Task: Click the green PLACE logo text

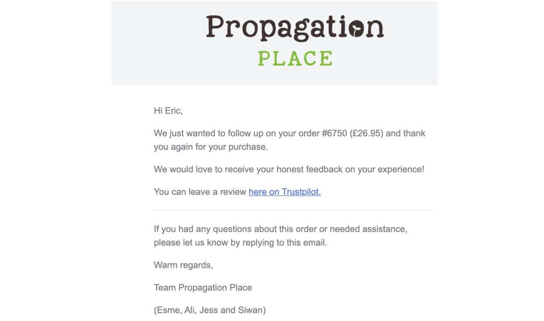Action: pos(295,59)
